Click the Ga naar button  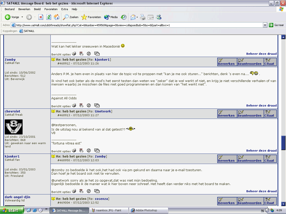(276, 25)
